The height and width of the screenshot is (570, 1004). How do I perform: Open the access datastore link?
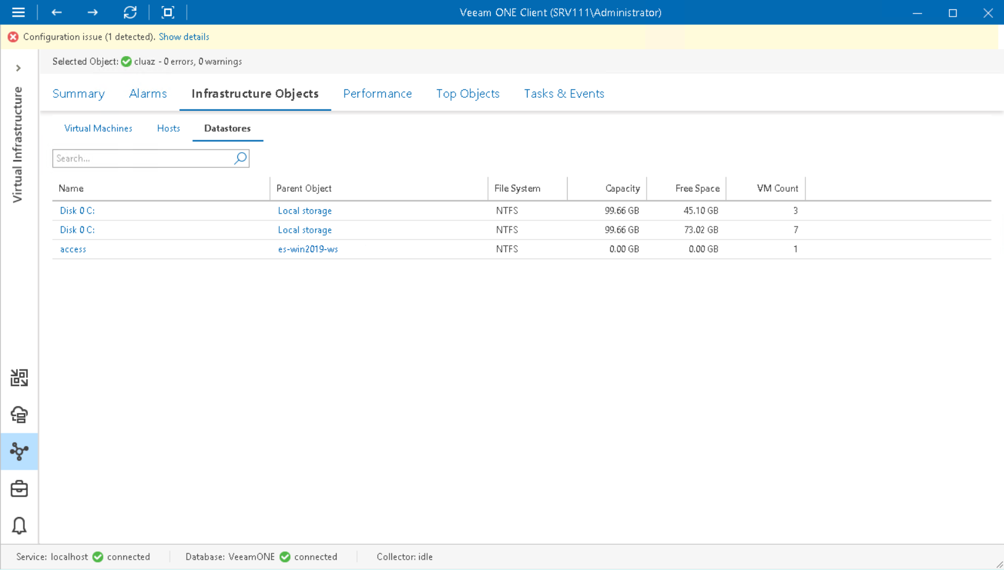(73, 249)
